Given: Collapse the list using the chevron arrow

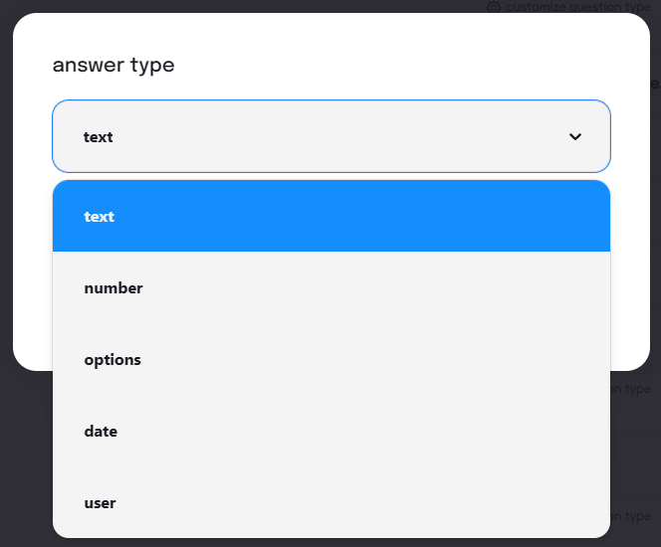Looking at the screenshot, I should (575, 137).
